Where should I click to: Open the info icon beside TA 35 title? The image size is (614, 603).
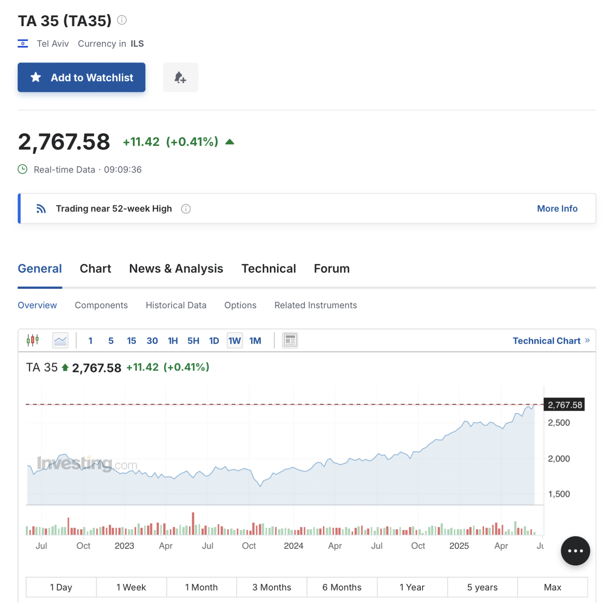coord(122,20)
